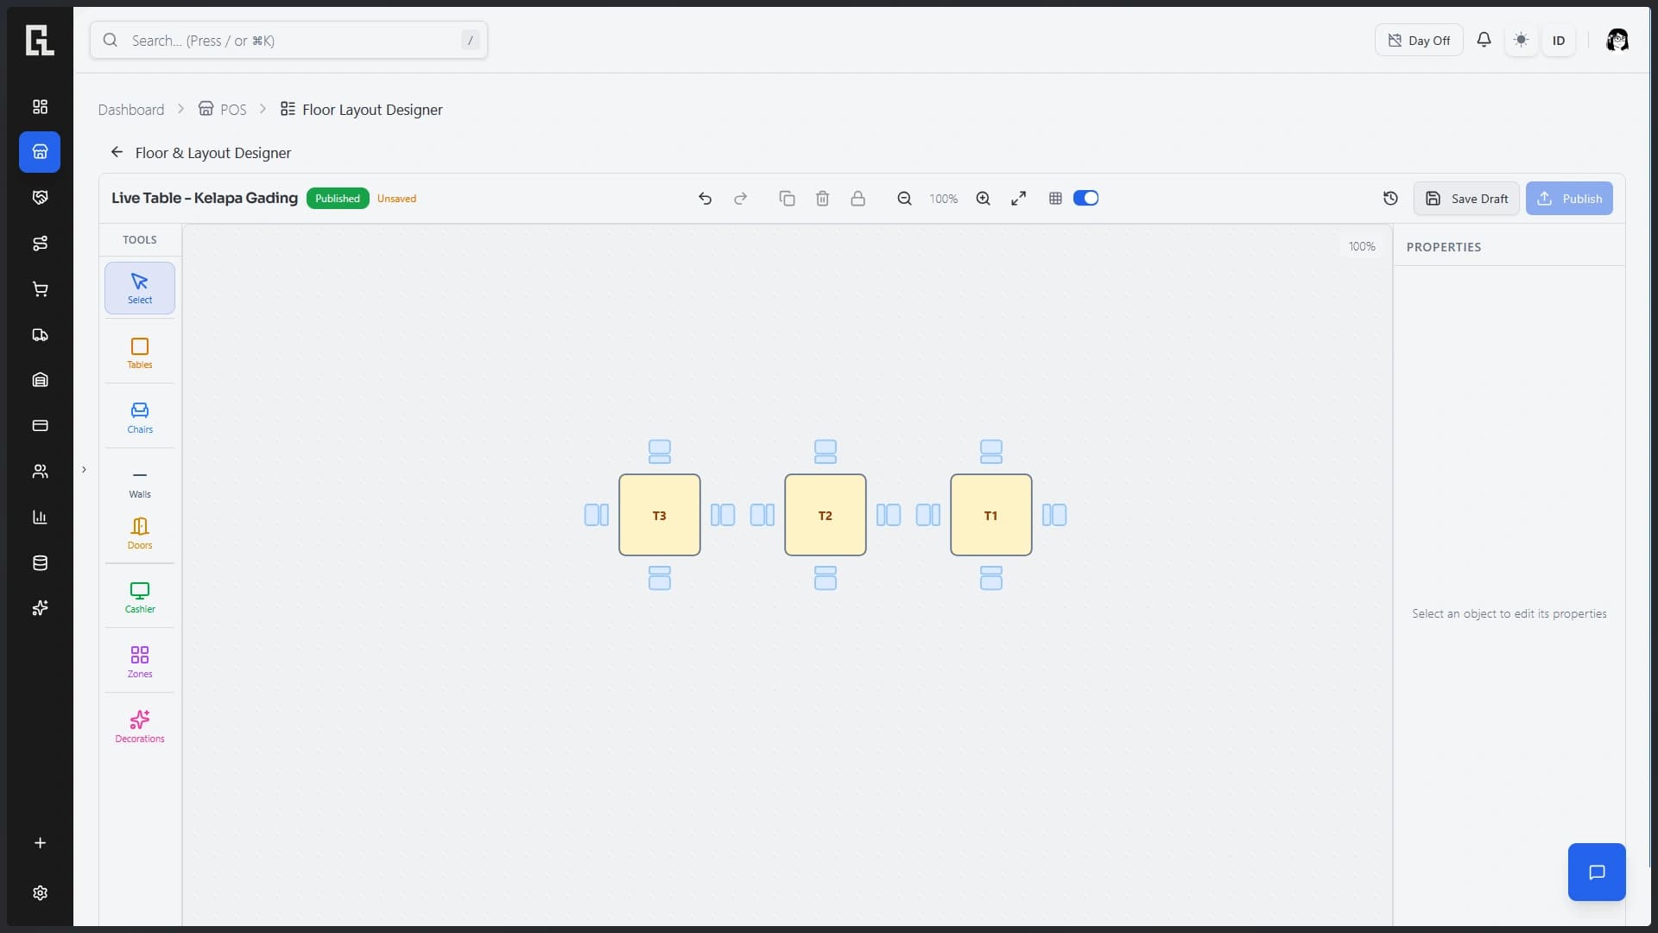Image resolution: width=1658 pixels, height=933 pixels.
Task: Publish the floor layout
Action: point(1569,199)
